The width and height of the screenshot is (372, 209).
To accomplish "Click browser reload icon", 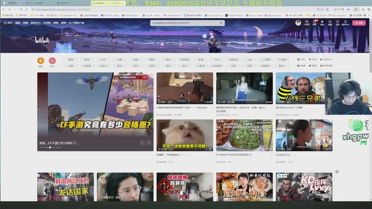I will tap(21, 9).
